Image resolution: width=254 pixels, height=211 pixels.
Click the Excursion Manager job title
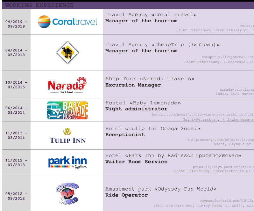coord(133,85)
